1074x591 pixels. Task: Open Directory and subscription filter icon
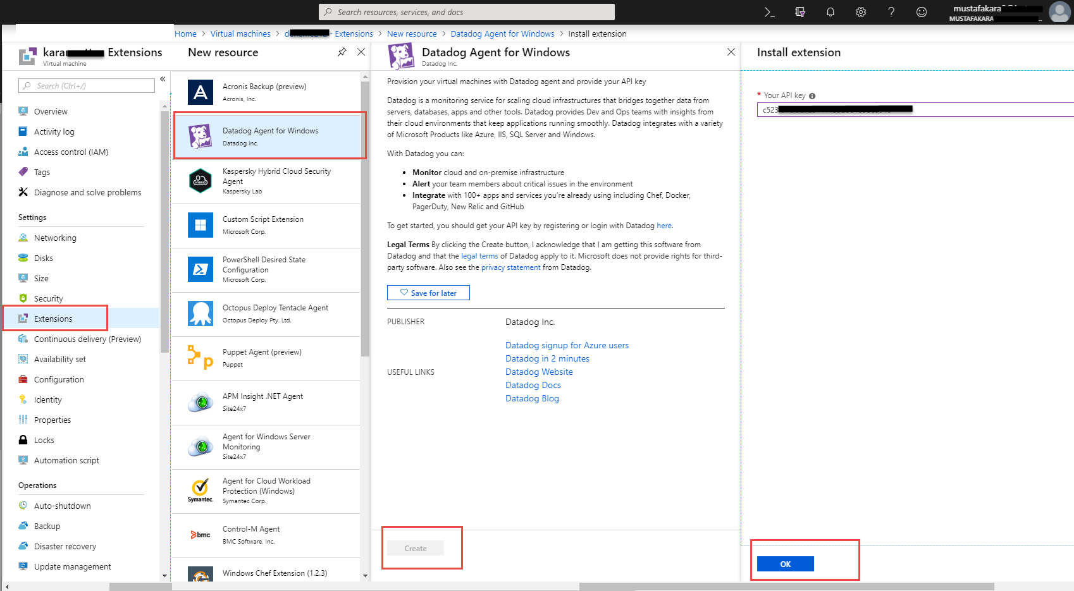800,12
